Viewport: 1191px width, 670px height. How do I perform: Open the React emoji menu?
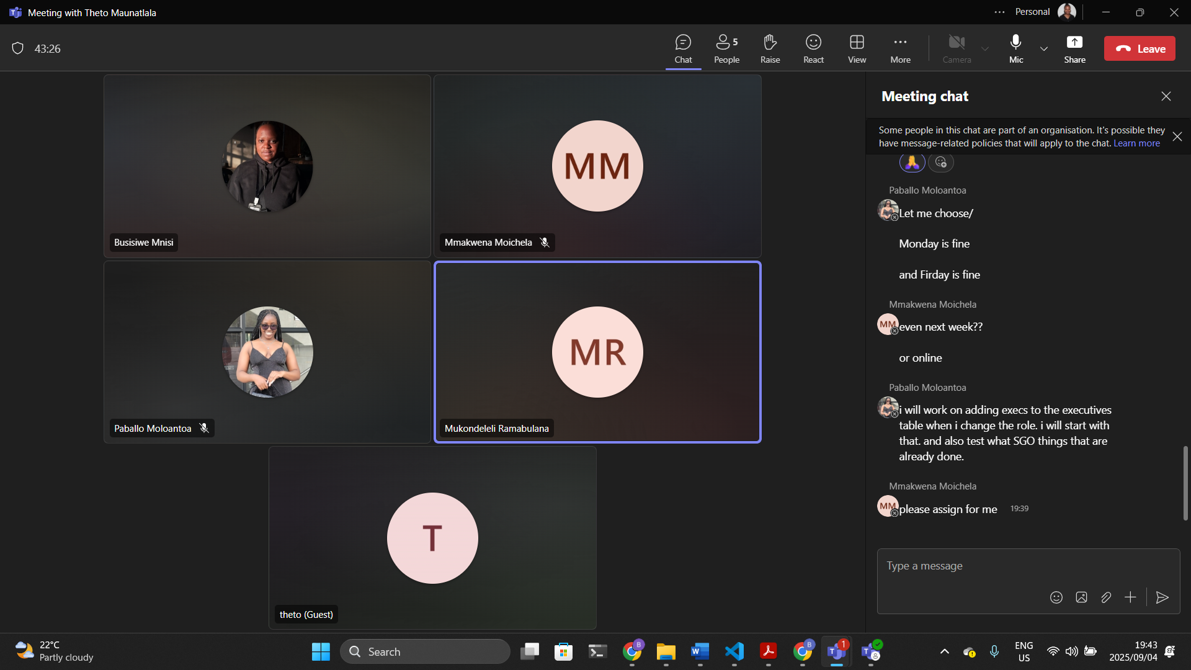813,49
